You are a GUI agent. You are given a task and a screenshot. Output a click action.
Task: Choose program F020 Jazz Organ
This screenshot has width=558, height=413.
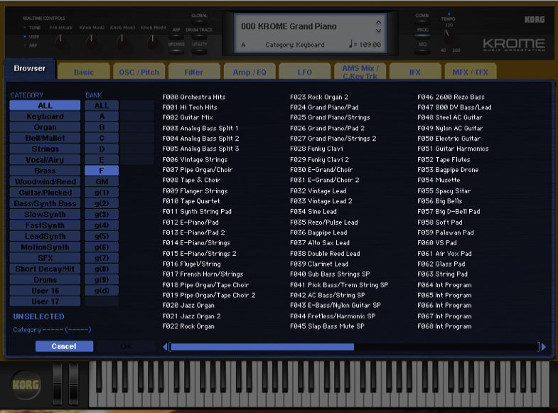pyautogui.click(x=188, y=305)
